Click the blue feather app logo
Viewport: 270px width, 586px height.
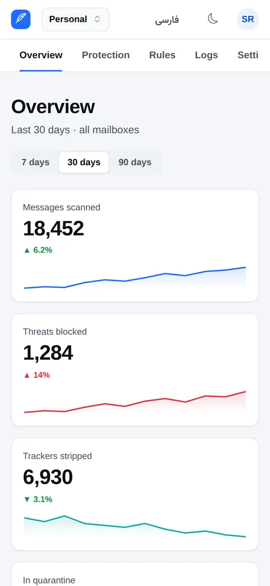coord(21,19)
